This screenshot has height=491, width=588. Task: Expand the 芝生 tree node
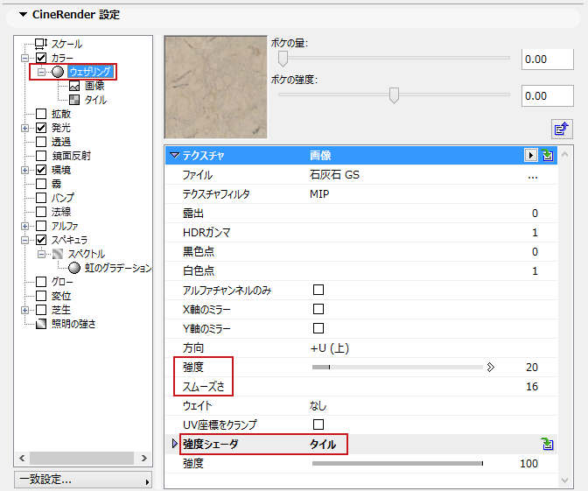point(24,310)
